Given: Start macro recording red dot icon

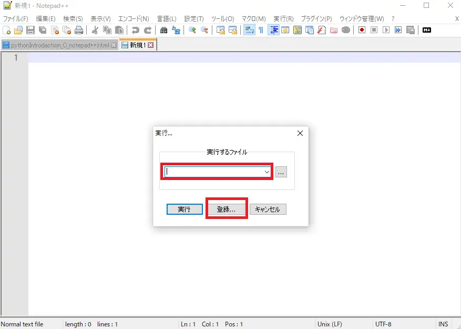Looking at the screenshot, I should pos(362,30).
